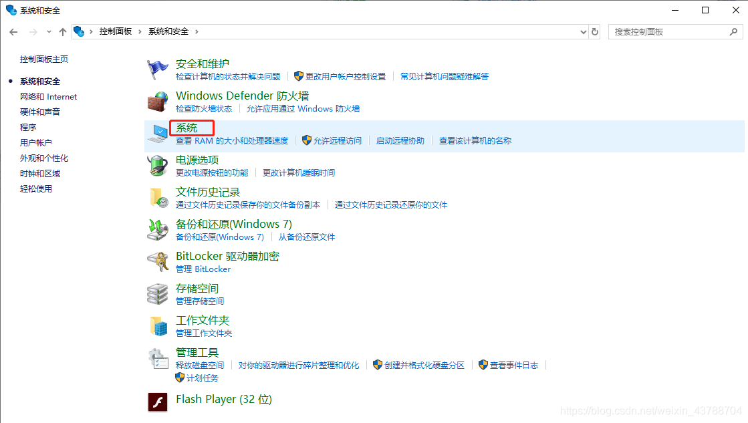The width and height of the screenshot is (748, 423).
Task: Select 系统和安全 in the breadcrumb path
Action: (168, 31)
